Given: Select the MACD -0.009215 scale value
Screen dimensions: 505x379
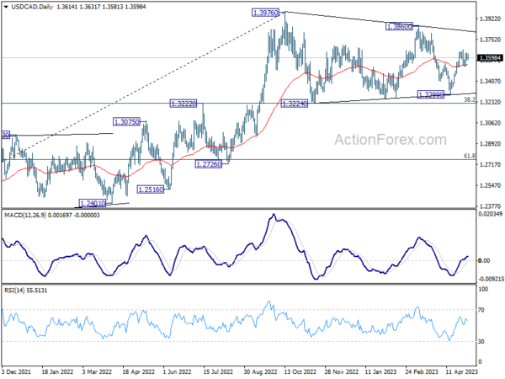Looking at the screenshot, I should coord(492,279).
